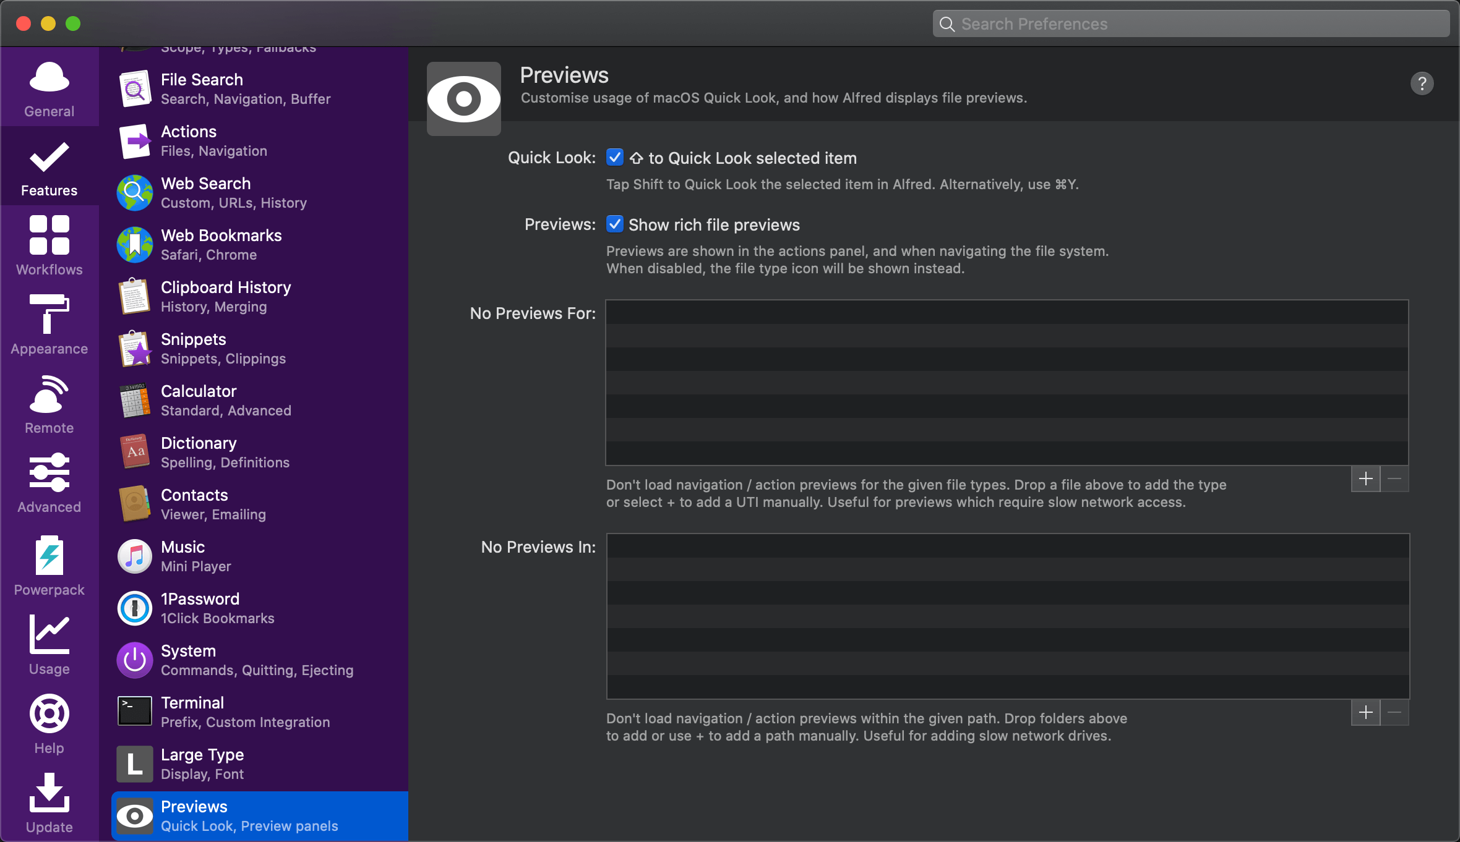Image resolution: width=1460 pixels, height=842 pixels.
Task: Add a path to No Previews In
Action: point(1365,713)
